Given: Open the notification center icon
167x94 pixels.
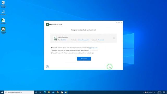Looking at the screenshot, I should (x=164, y=92).
